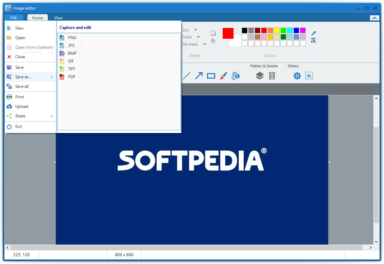Select the rectangle shape tool
The width and height of the screenshot is (384, 264).
[x=211, y=76]
